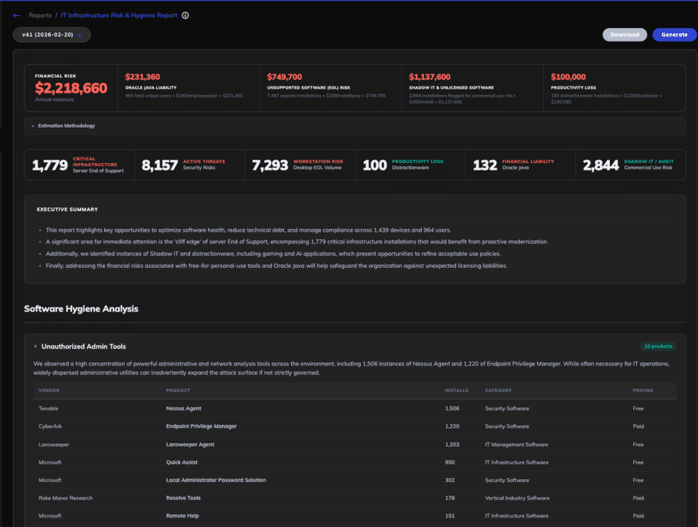
Task: Click the 10 products badge
Action: [x=658, y=346]
